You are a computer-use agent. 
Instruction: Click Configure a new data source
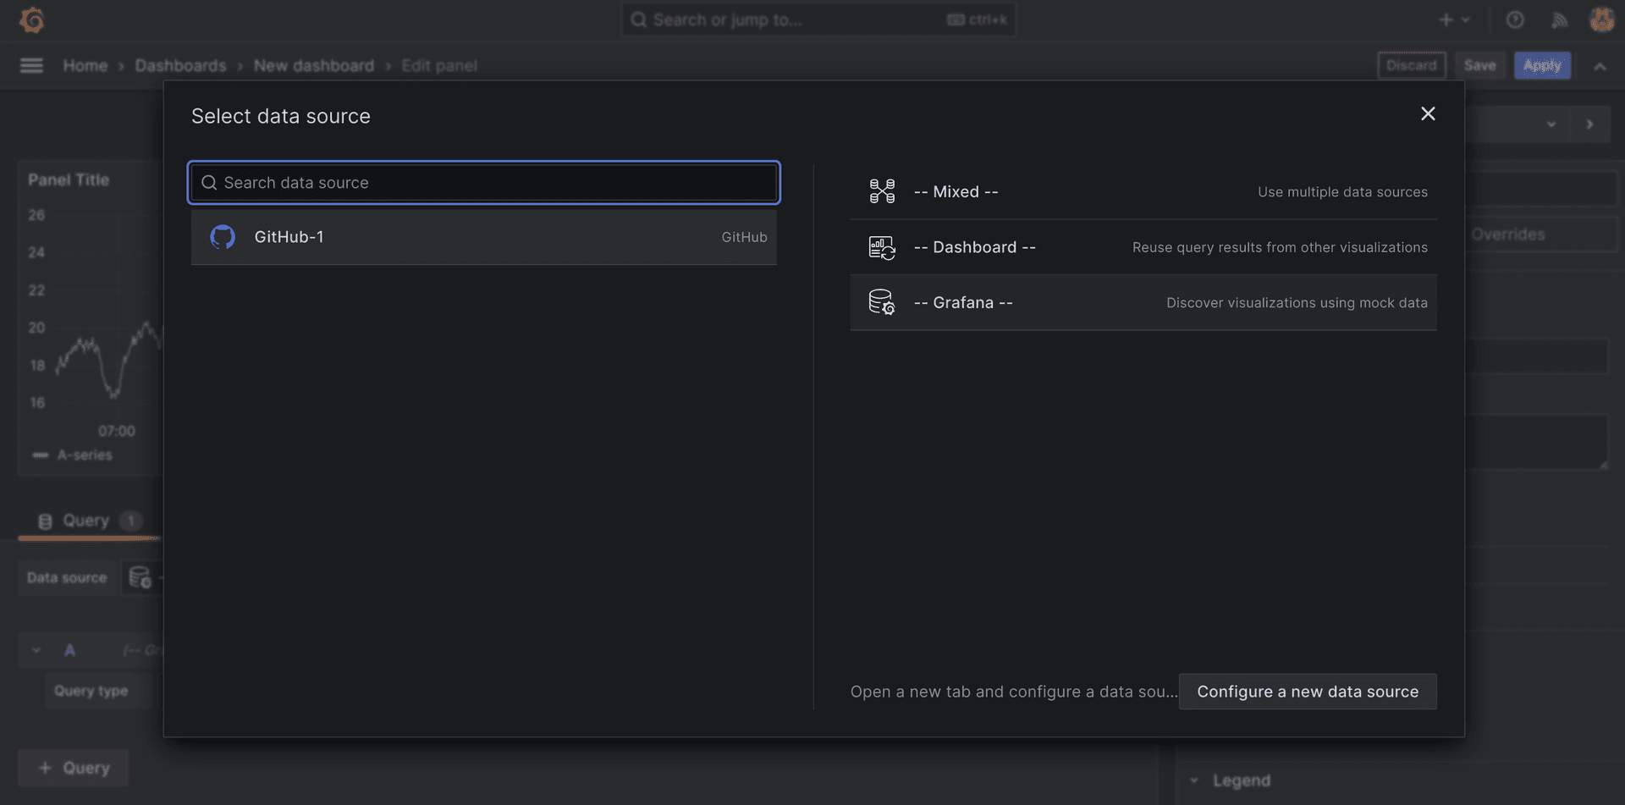pos(1307,692)
